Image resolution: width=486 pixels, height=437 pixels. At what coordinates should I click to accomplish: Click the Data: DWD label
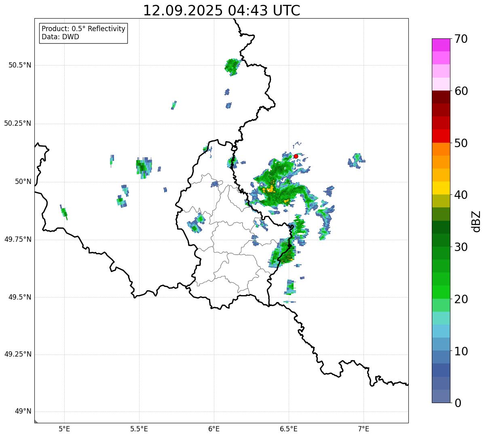pyautogui.click(x=60, y=37)
